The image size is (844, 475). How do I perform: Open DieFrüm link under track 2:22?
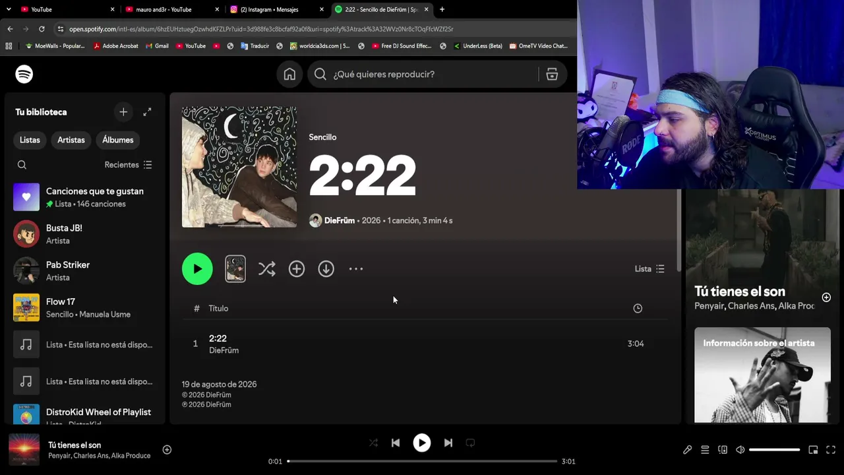click(224, 350)
